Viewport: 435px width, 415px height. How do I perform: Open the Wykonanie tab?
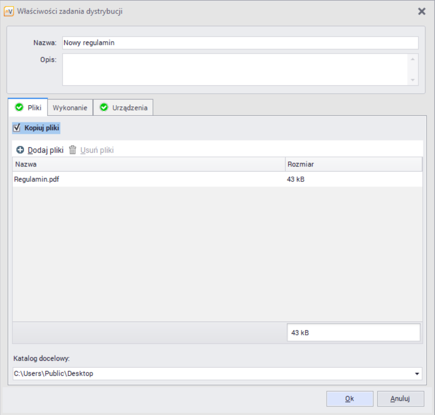point(70,108)
